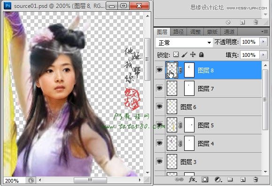Switch to the 路径 tab
Screen dimensions: 272x186
click(179, 32)
